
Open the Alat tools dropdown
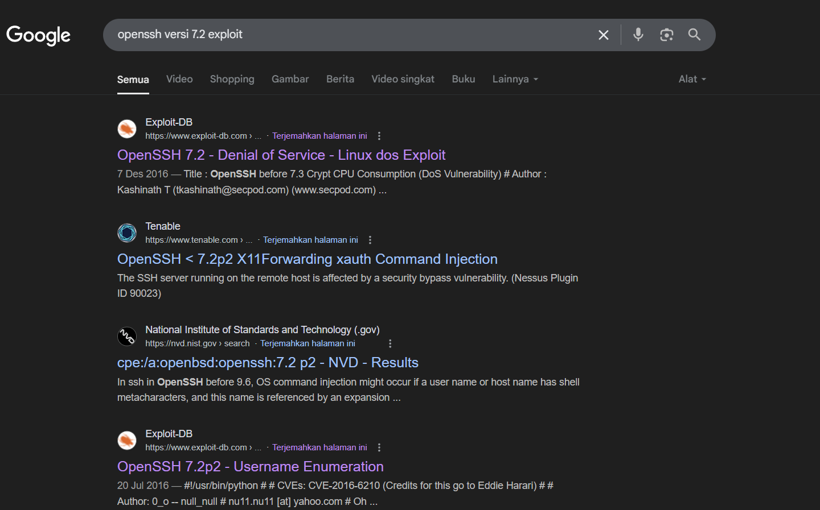click(692, 79)
